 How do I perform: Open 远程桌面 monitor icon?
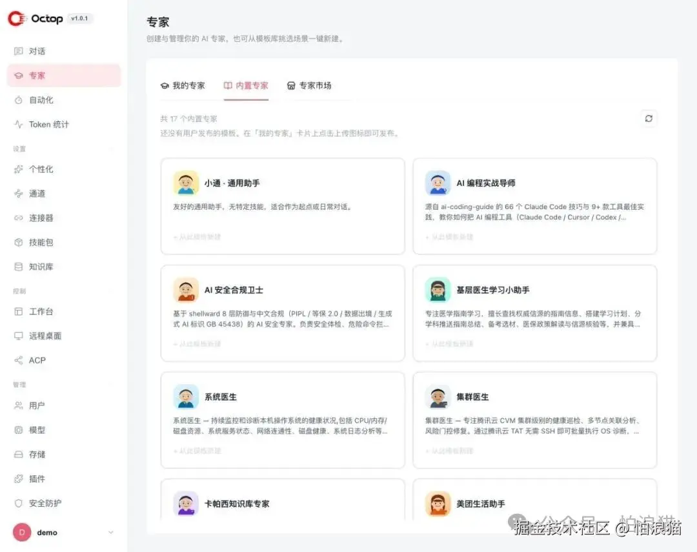(x=18, y=336)
